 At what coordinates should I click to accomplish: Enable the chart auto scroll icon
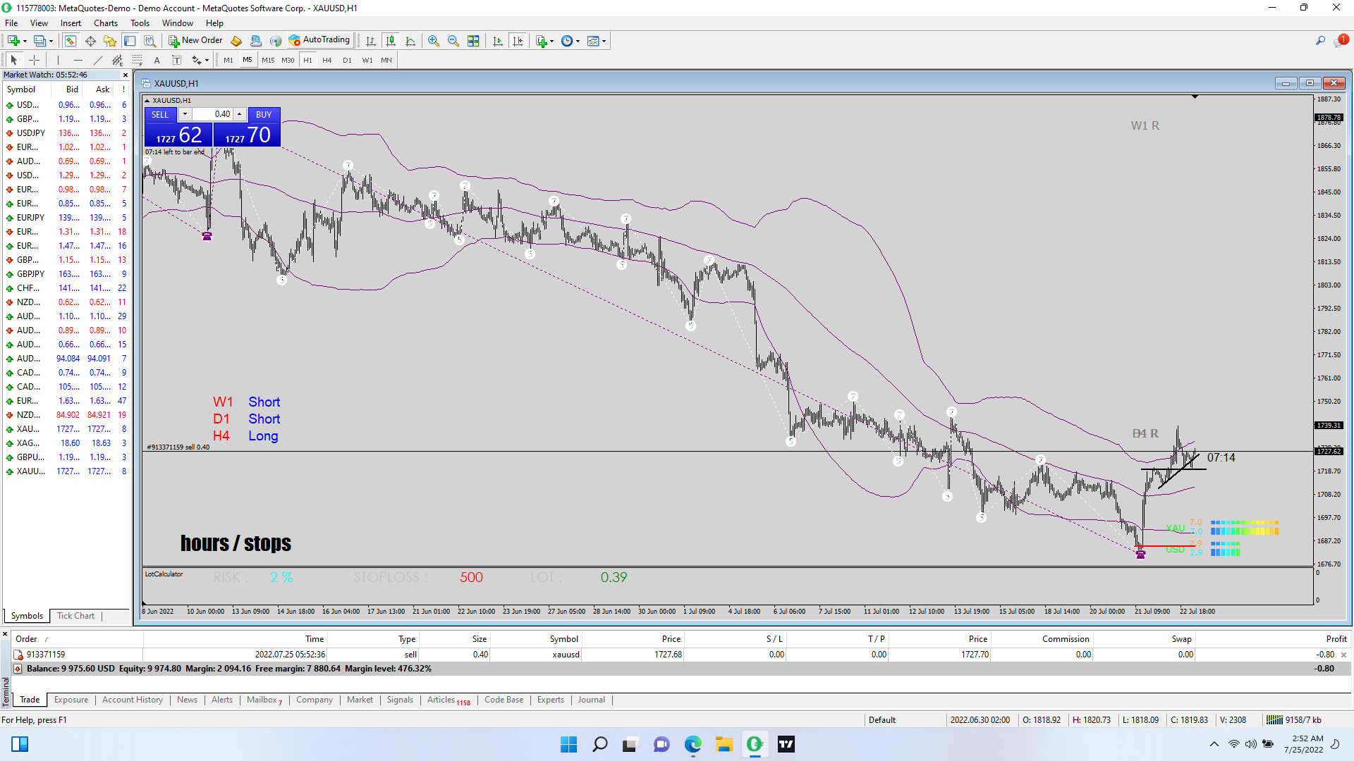point(498,41)
